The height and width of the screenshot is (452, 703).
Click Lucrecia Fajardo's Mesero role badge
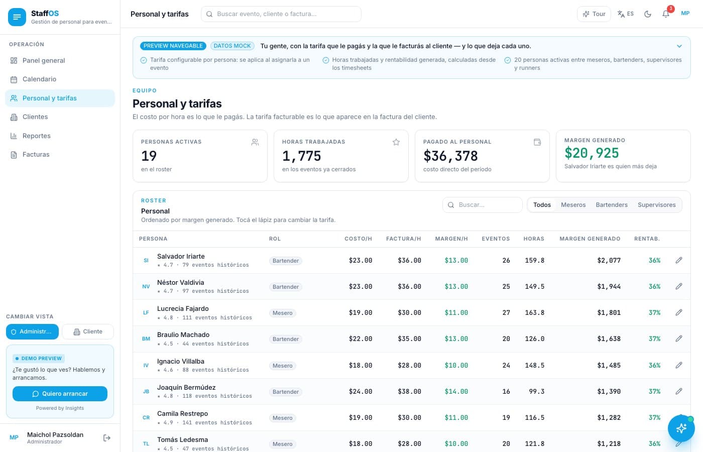pyautogui.click(x=282, y=313)
